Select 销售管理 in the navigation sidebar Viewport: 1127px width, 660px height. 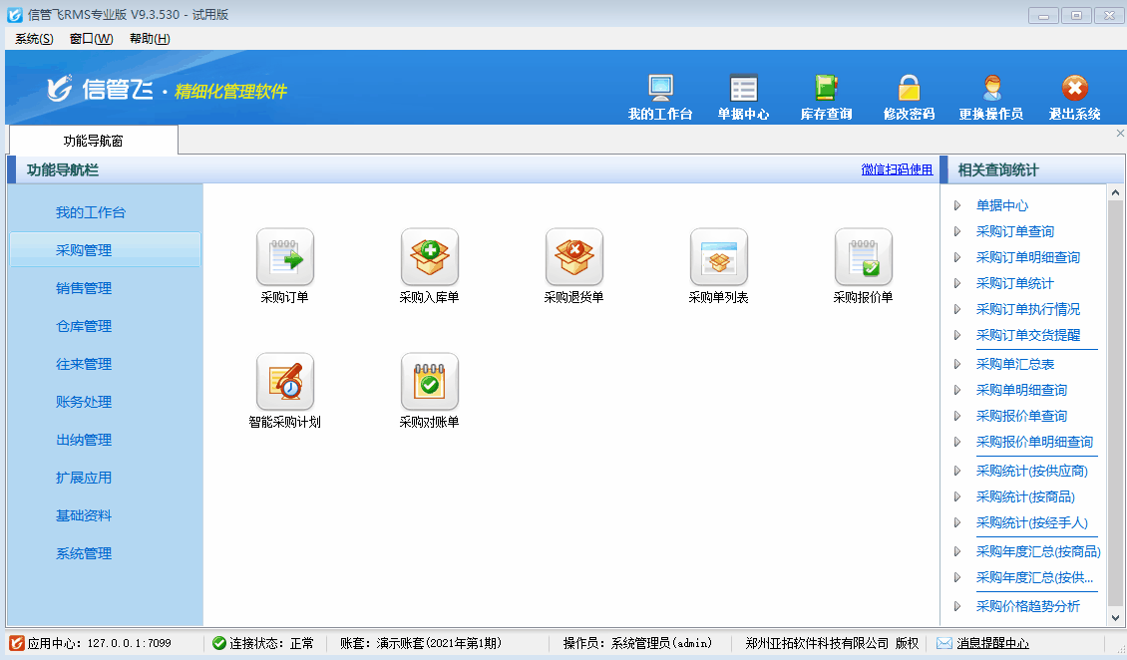coord(84,288)
